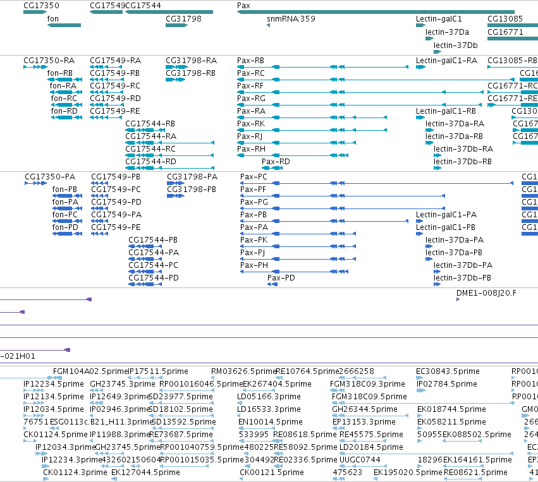Click the Pax gene label
This screenshot has height=482, width=538.
point(243,6)
